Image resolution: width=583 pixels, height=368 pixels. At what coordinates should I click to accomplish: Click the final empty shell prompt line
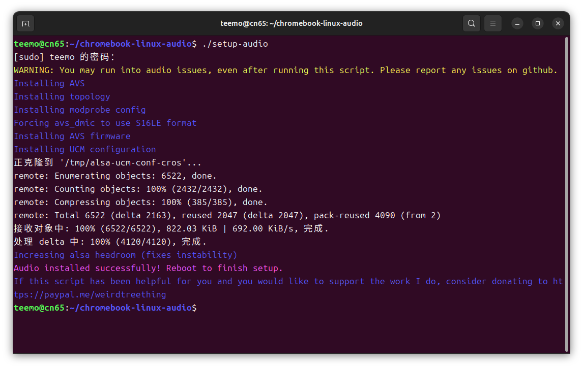[x=105, y=308]
